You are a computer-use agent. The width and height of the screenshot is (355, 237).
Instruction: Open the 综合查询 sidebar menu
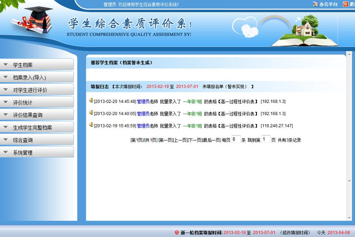[x=23, y=140]
